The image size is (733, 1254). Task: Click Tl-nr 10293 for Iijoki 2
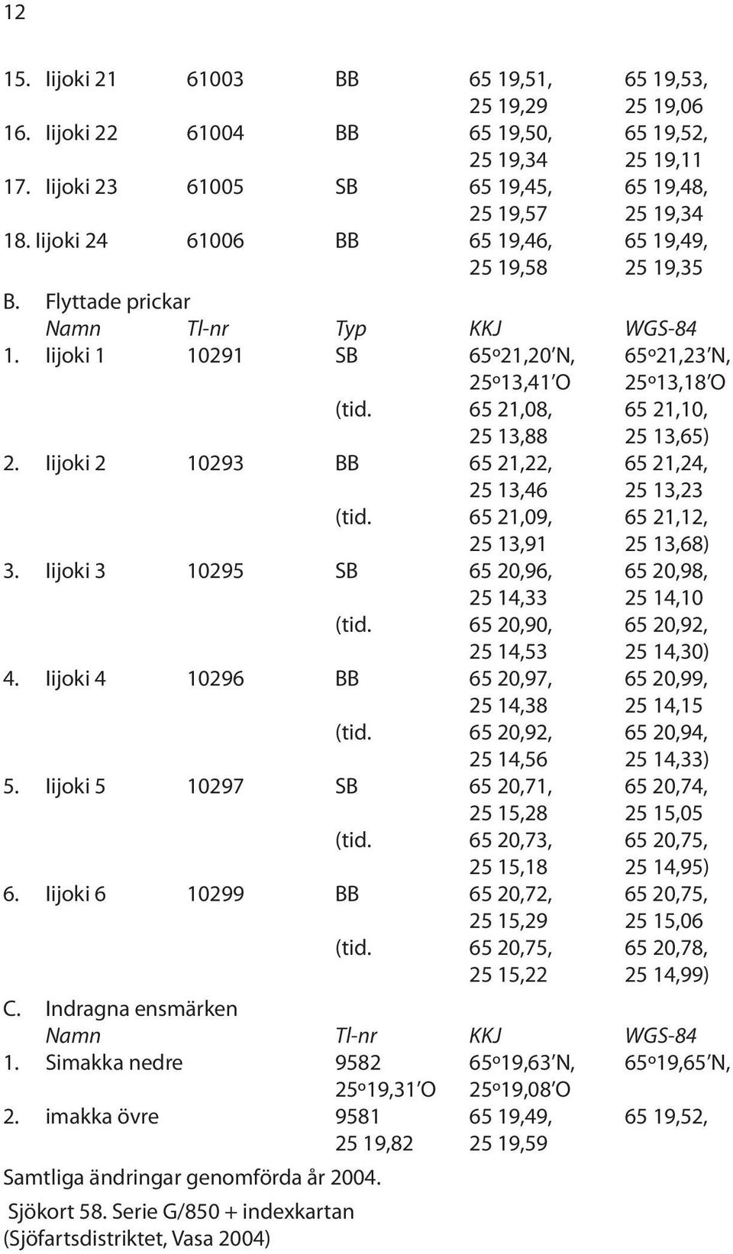click(x=215, y=463)
